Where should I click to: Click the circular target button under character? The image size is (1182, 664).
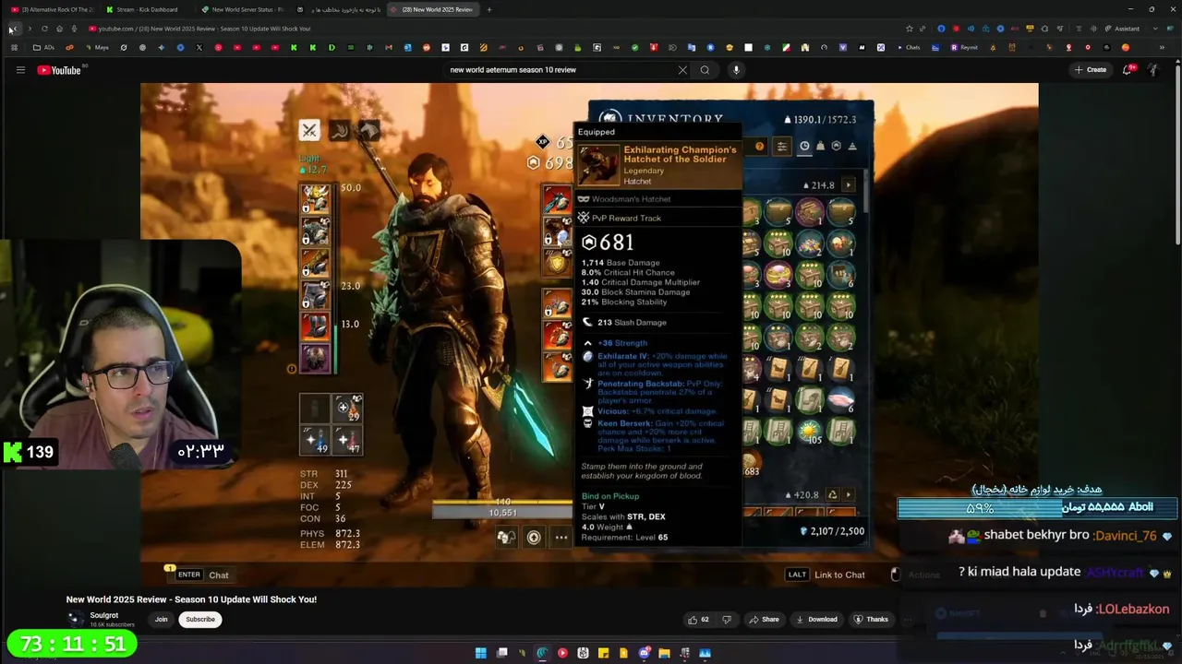pyautogui.click(x=534, y=538)
